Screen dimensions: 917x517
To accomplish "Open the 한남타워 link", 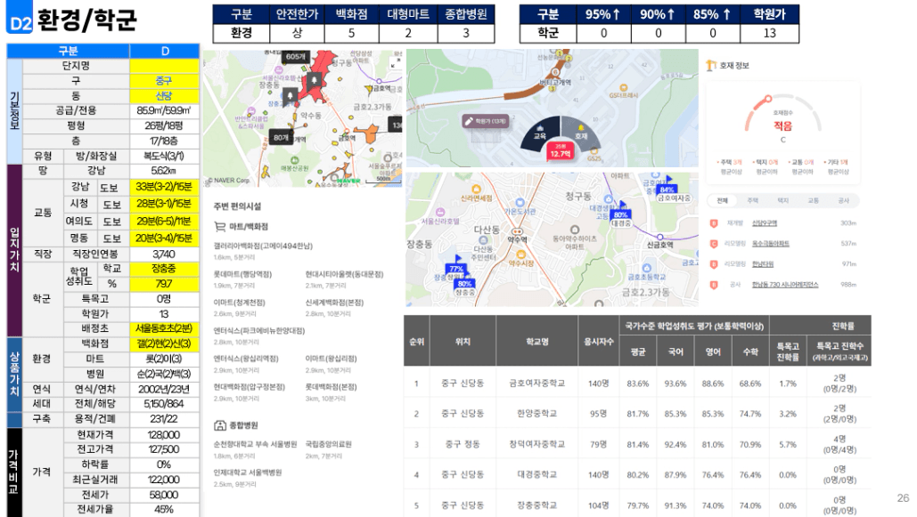I will pyautogui.click(x=763, y=264).
